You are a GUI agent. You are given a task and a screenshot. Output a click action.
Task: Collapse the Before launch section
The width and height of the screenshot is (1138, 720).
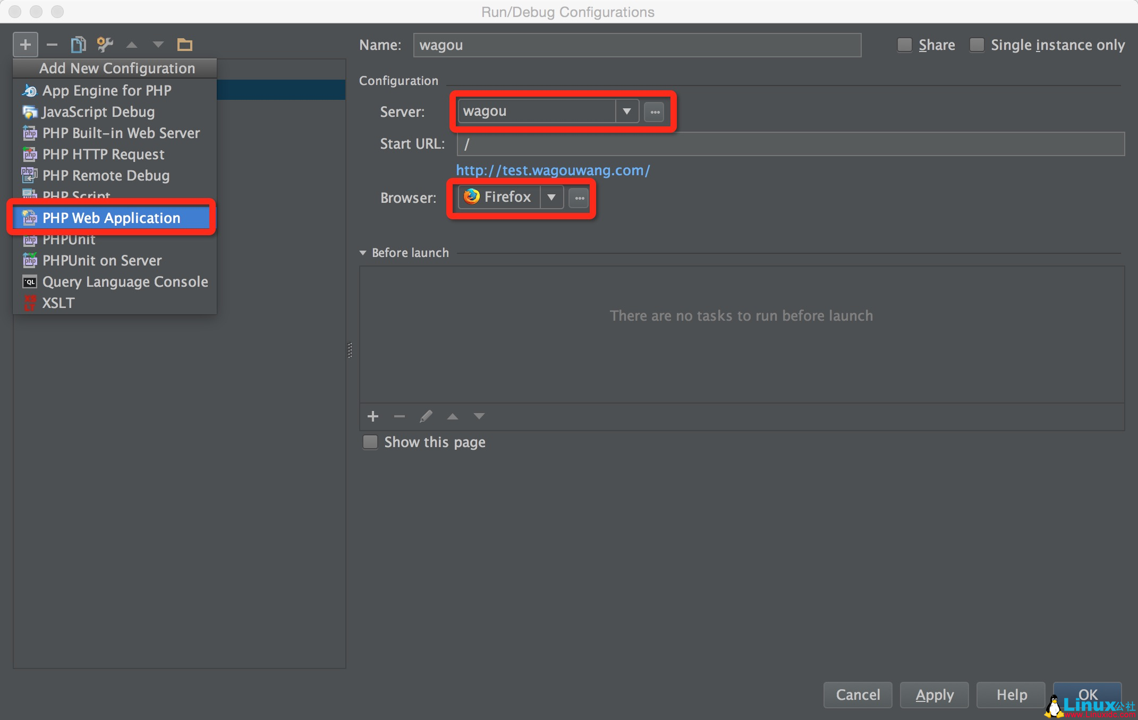pyautogui.click(x=363, y=253)
